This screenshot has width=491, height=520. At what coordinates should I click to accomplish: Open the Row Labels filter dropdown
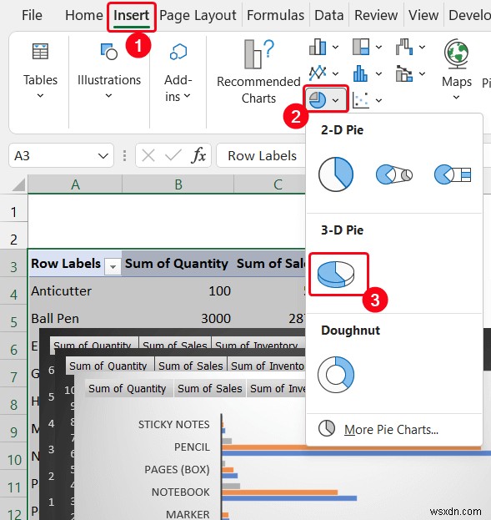(113, 266)
